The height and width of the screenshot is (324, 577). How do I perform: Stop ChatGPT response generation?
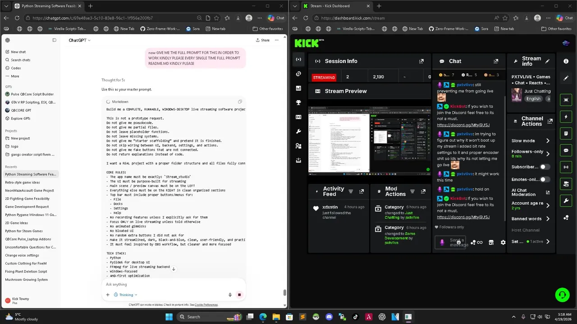[239, 295]
